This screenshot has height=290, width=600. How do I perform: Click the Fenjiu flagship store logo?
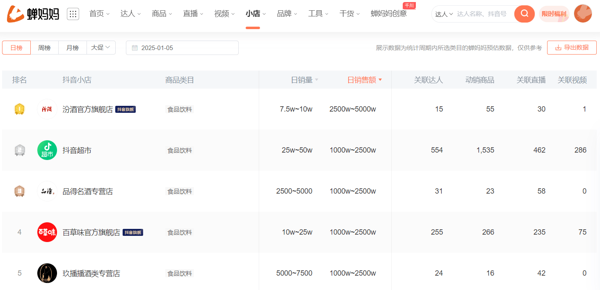click(47, 109)
